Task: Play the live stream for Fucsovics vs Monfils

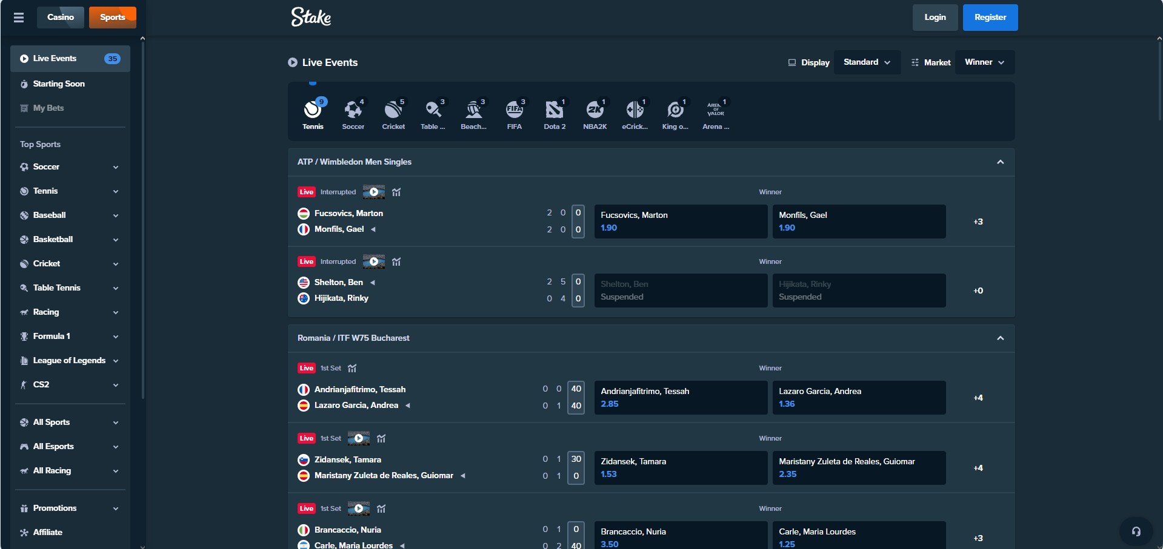Action: 373,192
